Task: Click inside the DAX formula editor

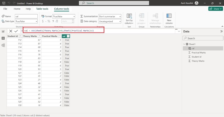Action: pos(99,31)
